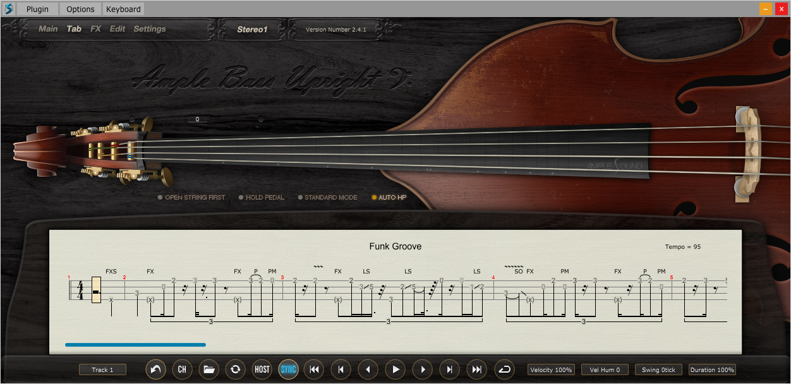Image resolution: width=791 pixels, height=384 pixels.
Task: Click the Funk Groove title
Action: [395, 246]
